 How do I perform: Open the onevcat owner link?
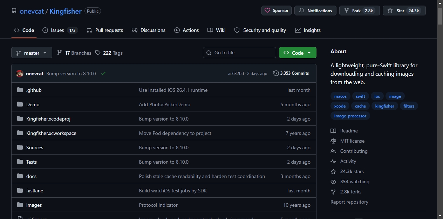pos(32,11)
